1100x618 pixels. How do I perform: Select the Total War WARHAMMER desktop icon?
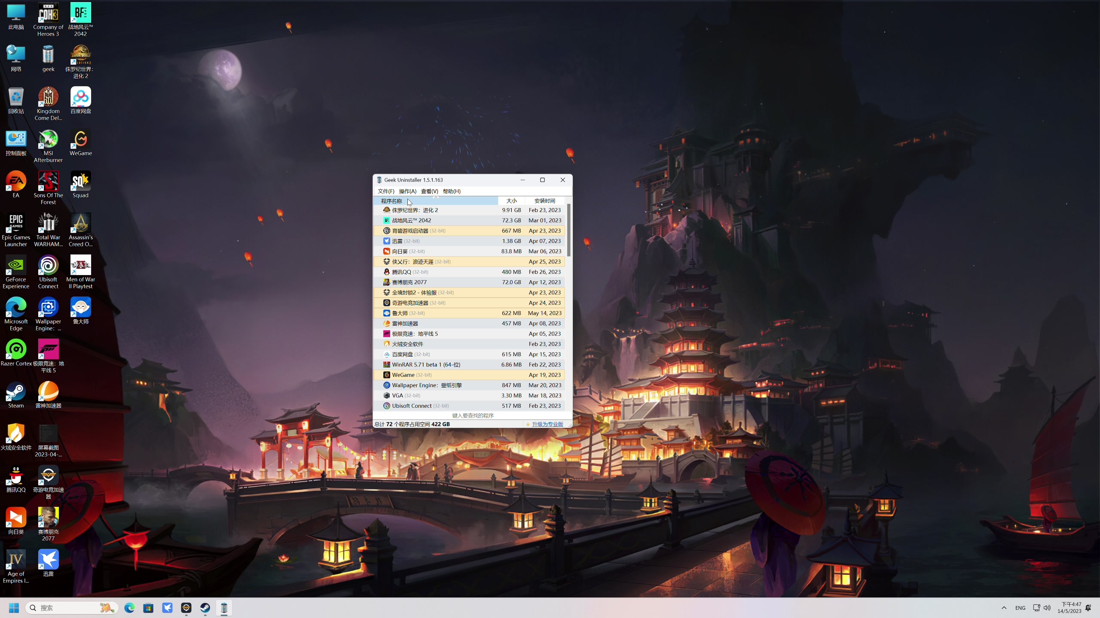(48, 230)
